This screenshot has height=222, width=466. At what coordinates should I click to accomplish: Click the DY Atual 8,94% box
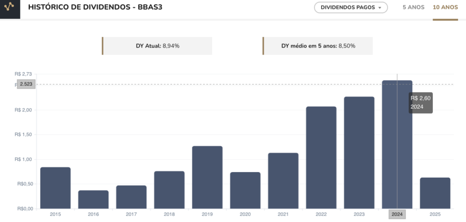(x=157, y=46)
